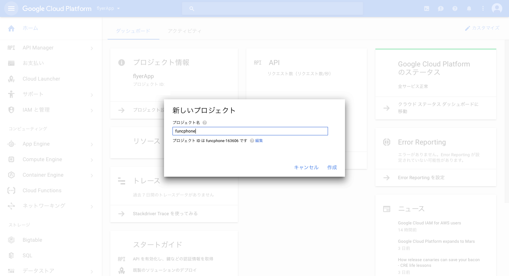Open the user account avatar
509x276 pixels.
[x=497, y=8]
